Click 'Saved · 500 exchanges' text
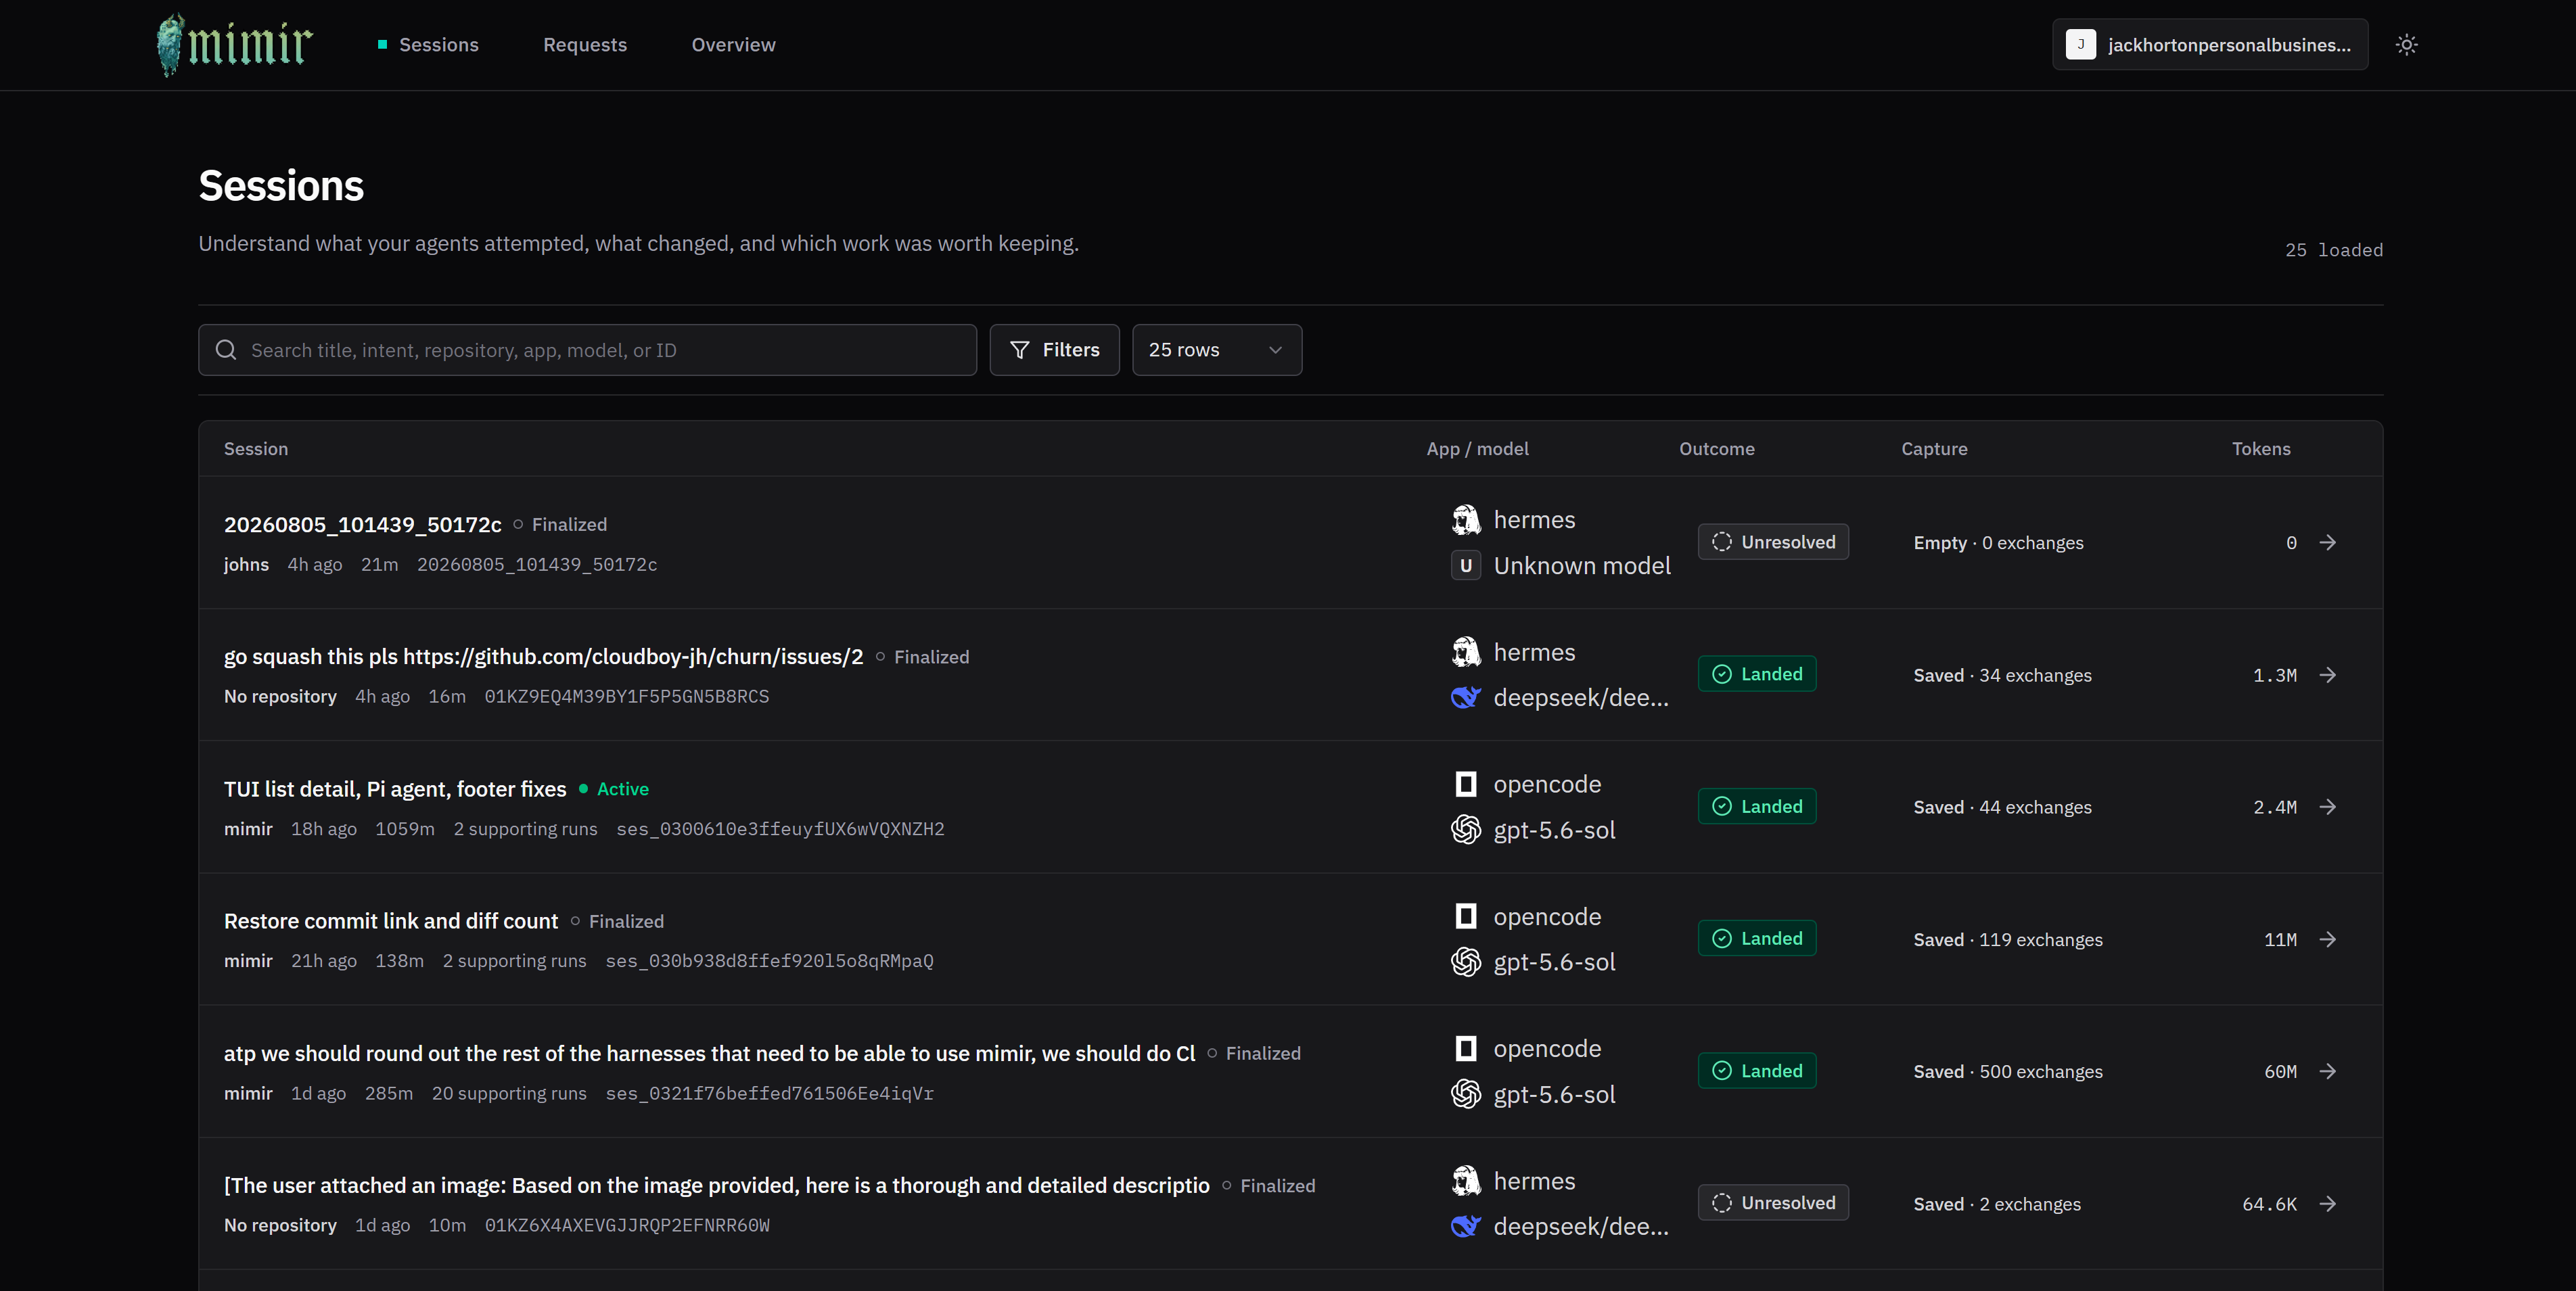 click(2008, 1071)
